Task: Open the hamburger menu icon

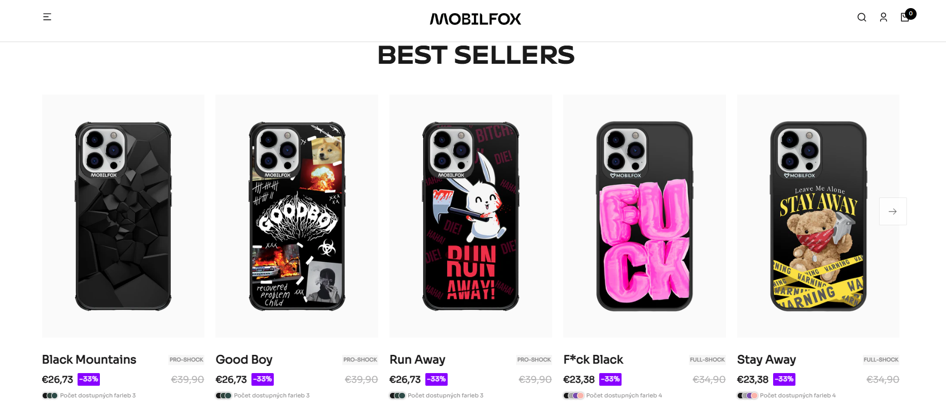Action: click(47, 17)
